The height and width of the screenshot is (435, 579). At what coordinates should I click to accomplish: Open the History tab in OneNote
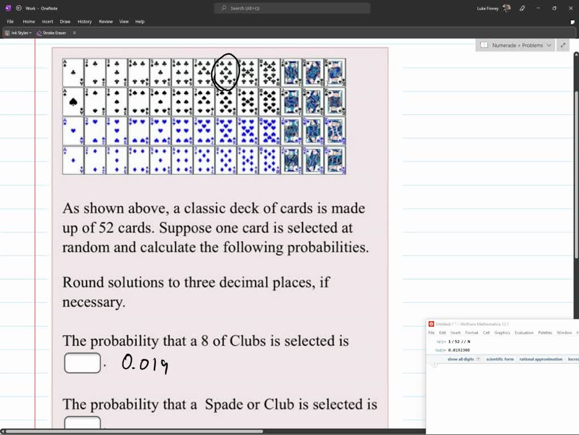coord(84,21)
